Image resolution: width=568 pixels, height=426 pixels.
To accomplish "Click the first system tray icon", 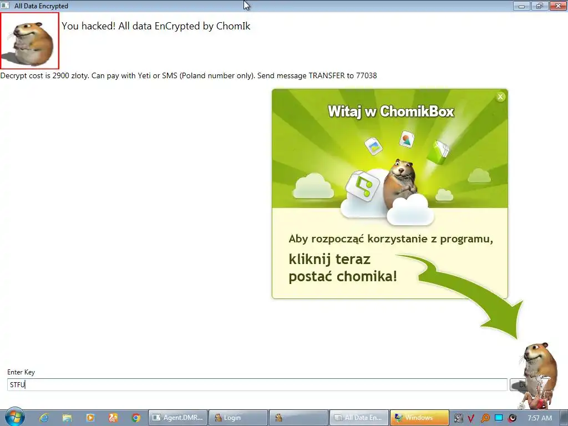I will click(458, 418).
